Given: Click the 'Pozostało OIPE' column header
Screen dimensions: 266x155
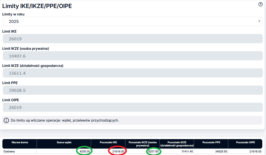Looking at the screenshot, I should click(245, 142).
